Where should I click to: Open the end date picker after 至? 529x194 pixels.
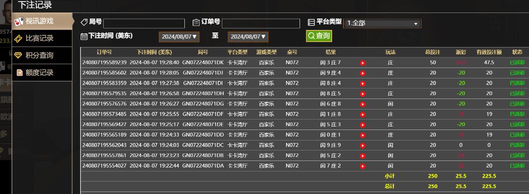(x=248, y=36)
